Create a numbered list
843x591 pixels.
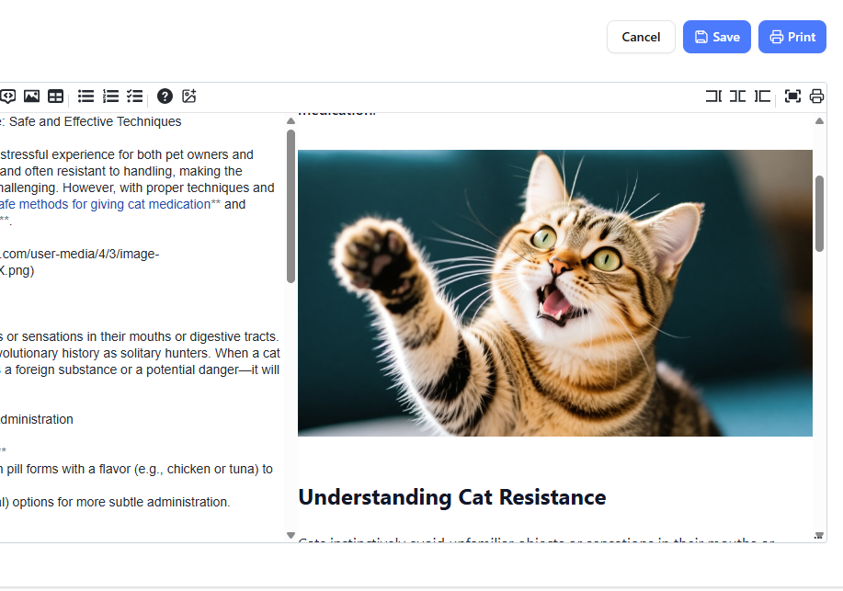110,96
